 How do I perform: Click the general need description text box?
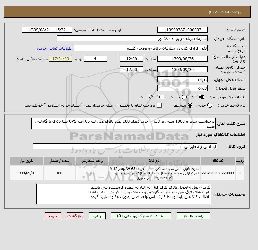click(x=124, y=123)
